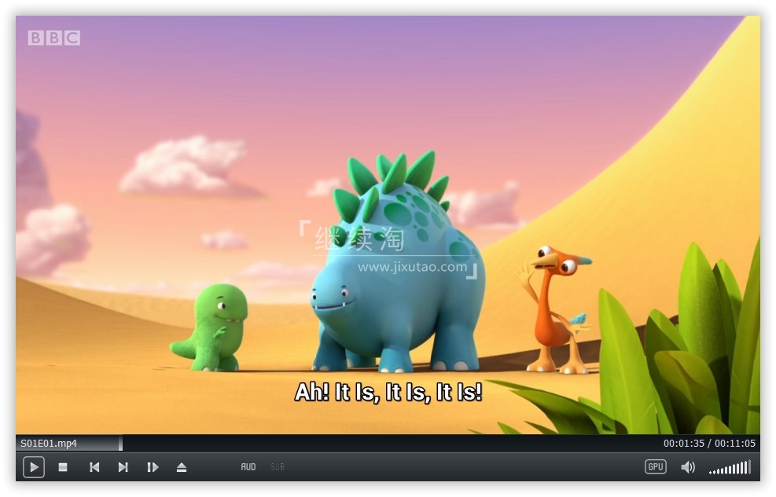This screenshot has height=497, width=776.
Task: Toggle the AUD audio track option
Action: pyautogui.click(x=248, y=466)
